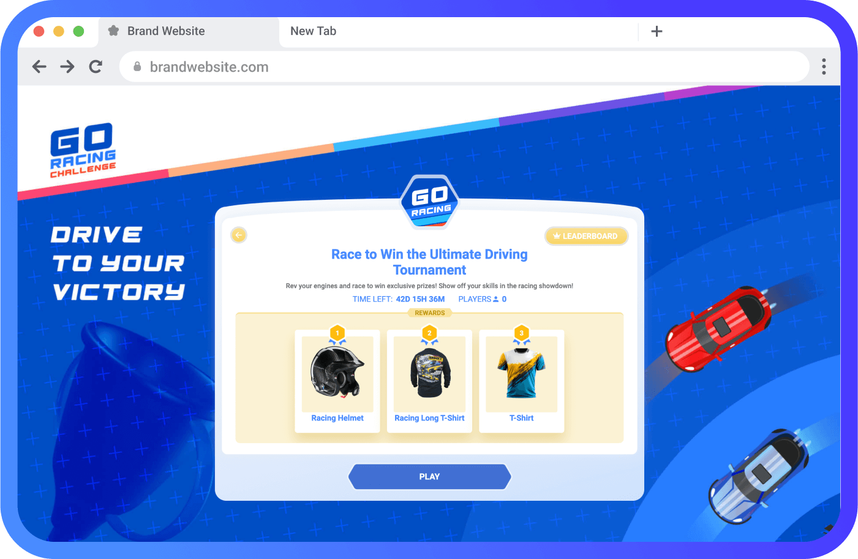Click the red race car

pos(719,329)
